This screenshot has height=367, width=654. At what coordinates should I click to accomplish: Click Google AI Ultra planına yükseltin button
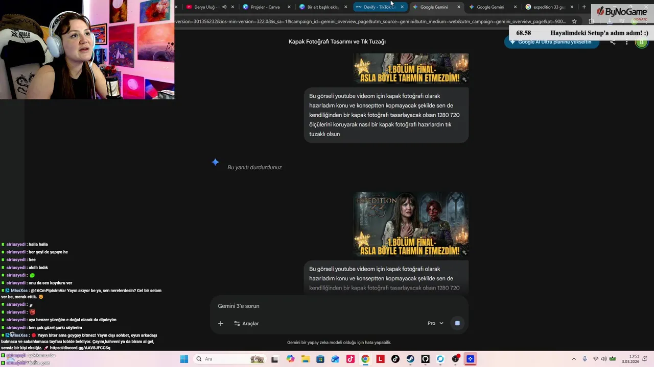[551, 43]
